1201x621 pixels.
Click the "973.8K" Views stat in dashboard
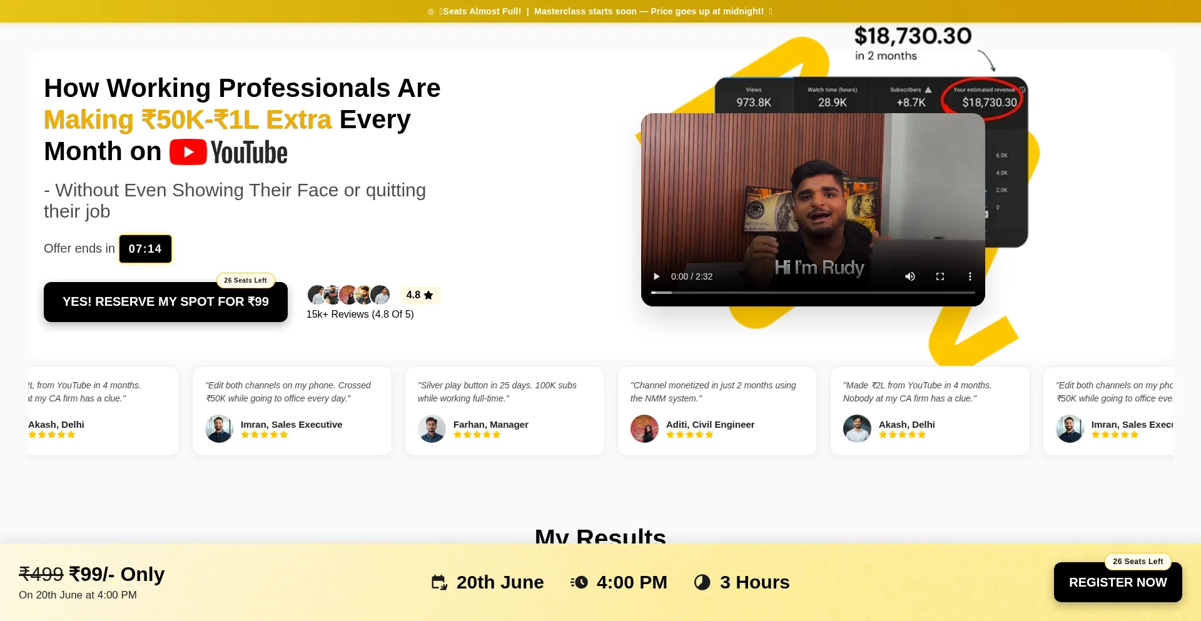(754, 103)
